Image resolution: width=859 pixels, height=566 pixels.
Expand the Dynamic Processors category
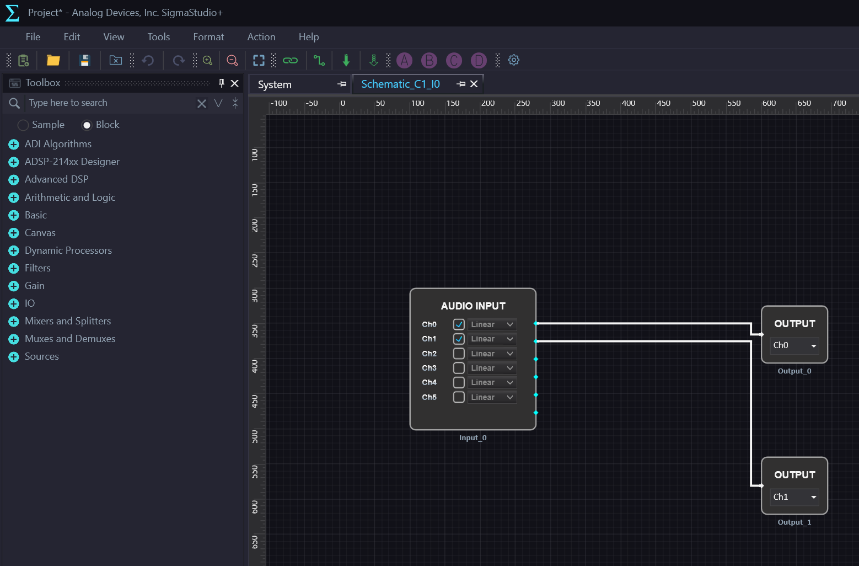click(14, 251)
